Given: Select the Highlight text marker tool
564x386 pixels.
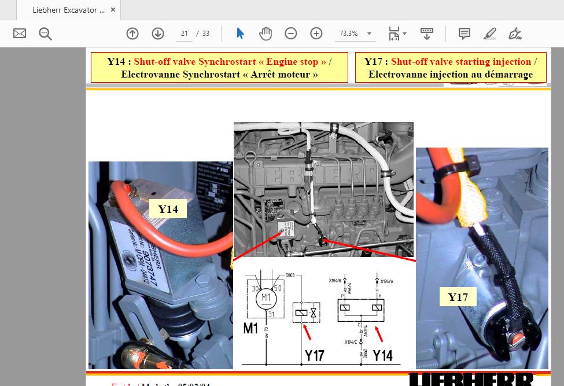Looking at the screenshot, I should tap(489, 34).
